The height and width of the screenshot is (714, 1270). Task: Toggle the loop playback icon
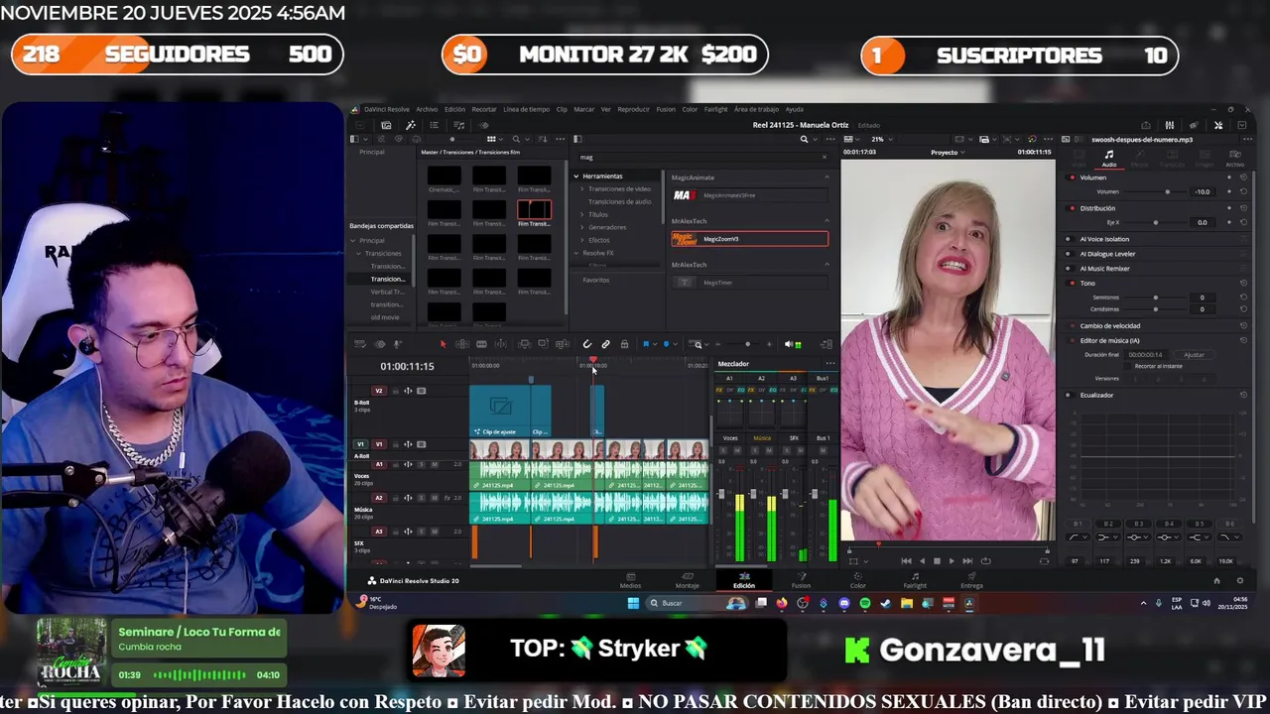click(x=985, y=560)
